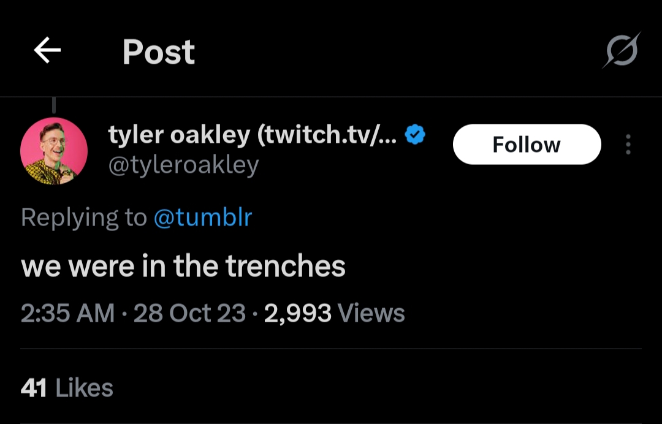Tap the thread connector line above avatar
662x424 pixels.
(54, 105)
